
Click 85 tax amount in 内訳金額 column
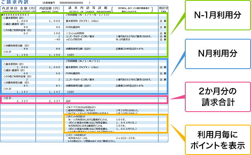click(58, 86)
